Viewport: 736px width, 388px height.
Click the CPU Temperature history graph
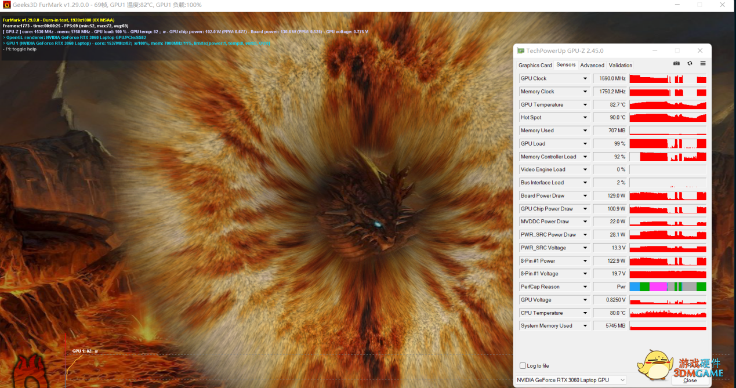coord(668,313)
